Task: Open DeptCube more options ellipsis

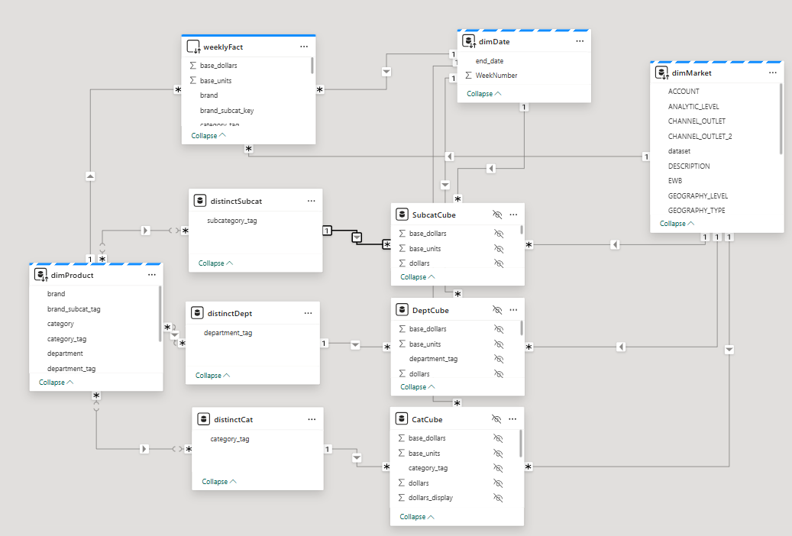Action: tap(514, 310)
